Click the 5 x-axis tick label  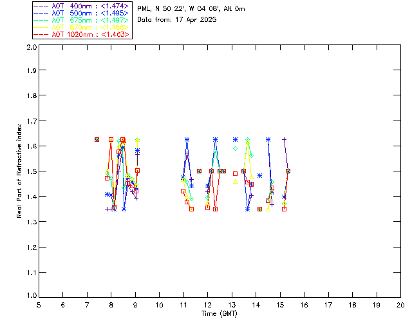click(39, 305)
